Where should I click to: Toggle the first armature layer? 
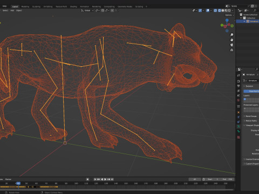point(244,99)
